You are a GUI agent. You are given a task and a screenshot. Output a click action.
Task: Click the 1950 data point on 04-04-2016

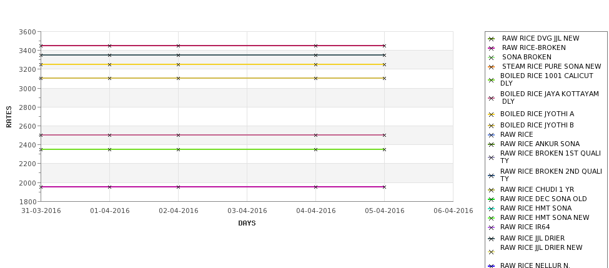click(315, 187)
